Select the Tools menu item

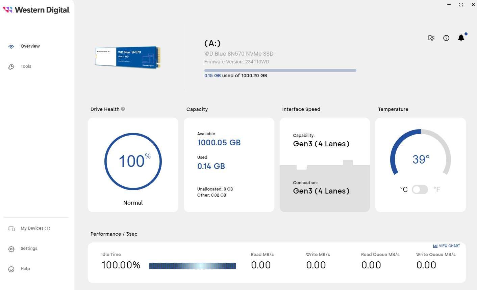coord(26,66)
